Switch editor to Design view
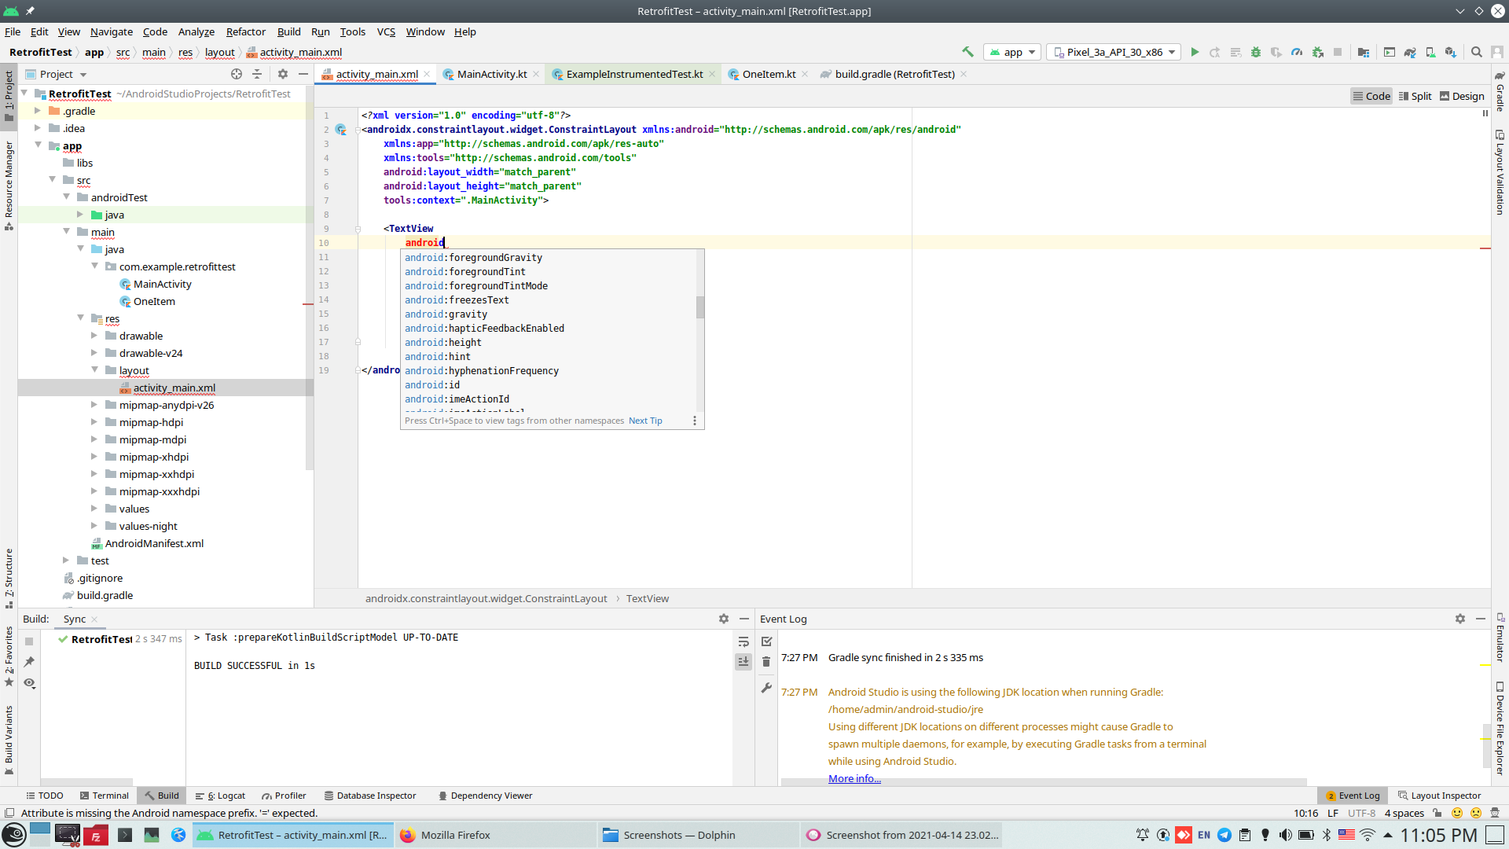The width and height of the screenshot is (1509, 849). [1462, 96]
